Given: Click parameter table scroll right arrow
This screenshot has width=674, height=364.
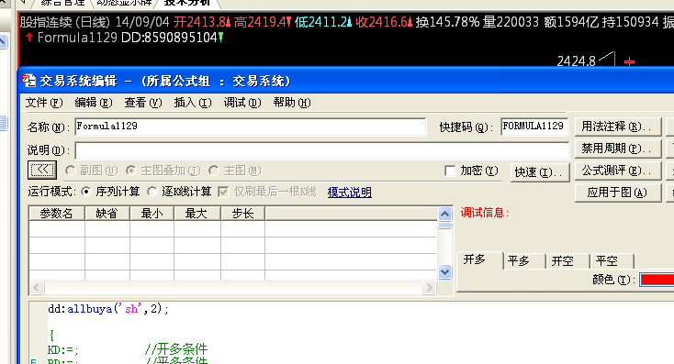Looking at the screenshot, I should (x=429, y=287).
